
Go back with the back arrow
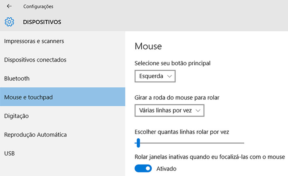(x=9, y=6)
